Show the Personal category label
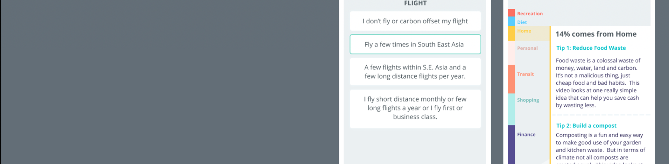 (x=527, y=48)
